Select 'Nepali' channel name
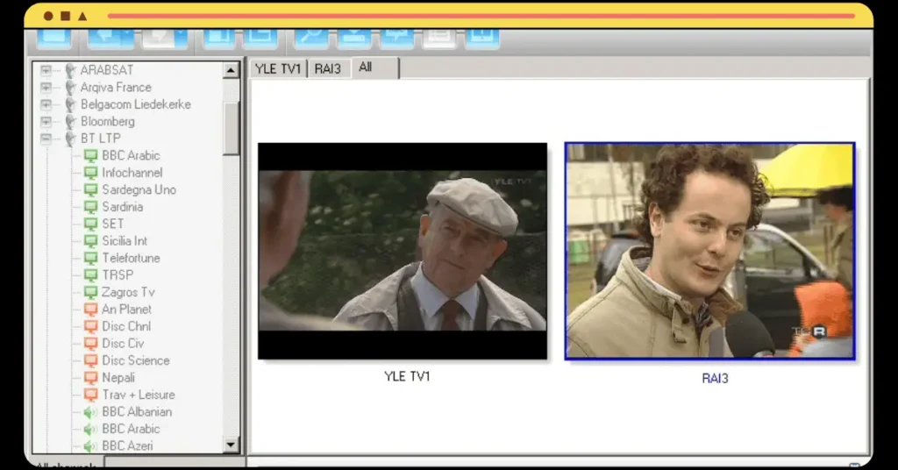This screenshot has width=898, height=470. (118, 378)
